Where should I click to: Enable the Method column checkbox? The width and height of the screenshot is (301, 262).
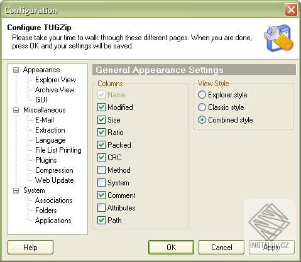pos(101,170)
